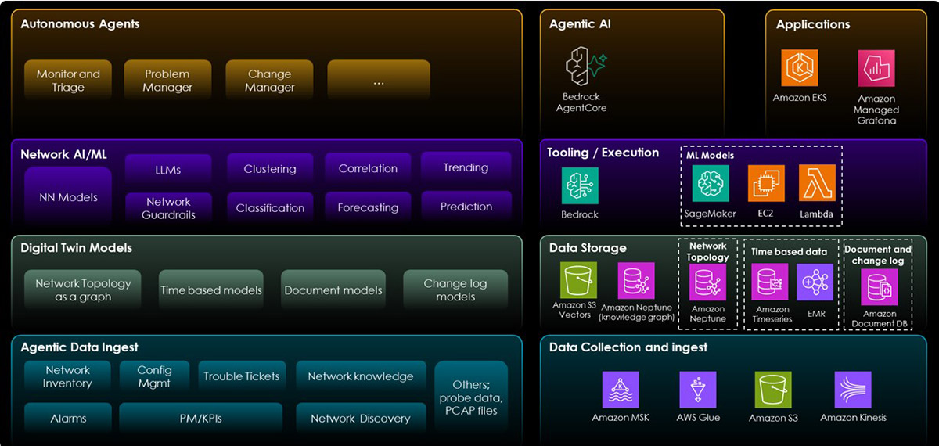Click the Trouble Tickets box
Screen dimensions: 939x446
coord(242,376)
